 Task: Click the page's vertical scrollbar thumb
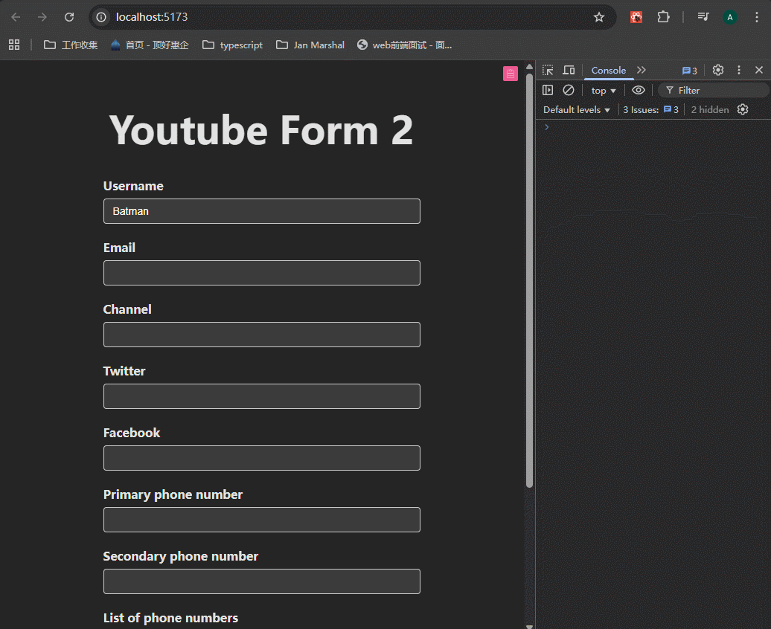coord(529,283)
